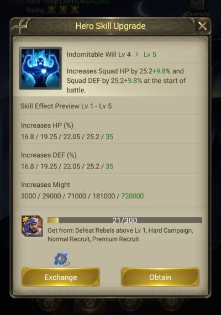The height and width of the screenshot is (315, 221).
Task: Tap the green 720000 Might value
Action: coord(133,196)
